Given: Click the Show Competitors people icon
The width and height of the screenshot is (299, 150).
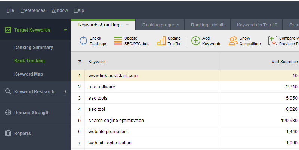Looking at the screenshot, I should 233,41.
